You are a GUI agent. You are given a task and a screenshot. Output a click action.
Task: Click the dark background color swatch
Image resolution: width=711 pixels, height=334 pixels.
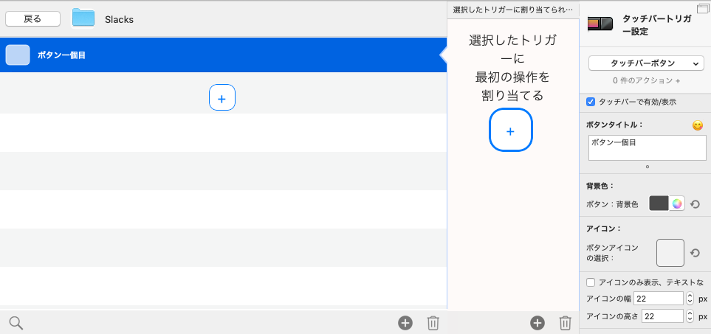(659, 203)
